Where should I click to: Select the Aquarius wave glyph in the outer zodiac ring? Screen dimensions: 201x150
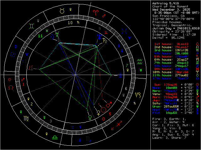pos(139,62)
